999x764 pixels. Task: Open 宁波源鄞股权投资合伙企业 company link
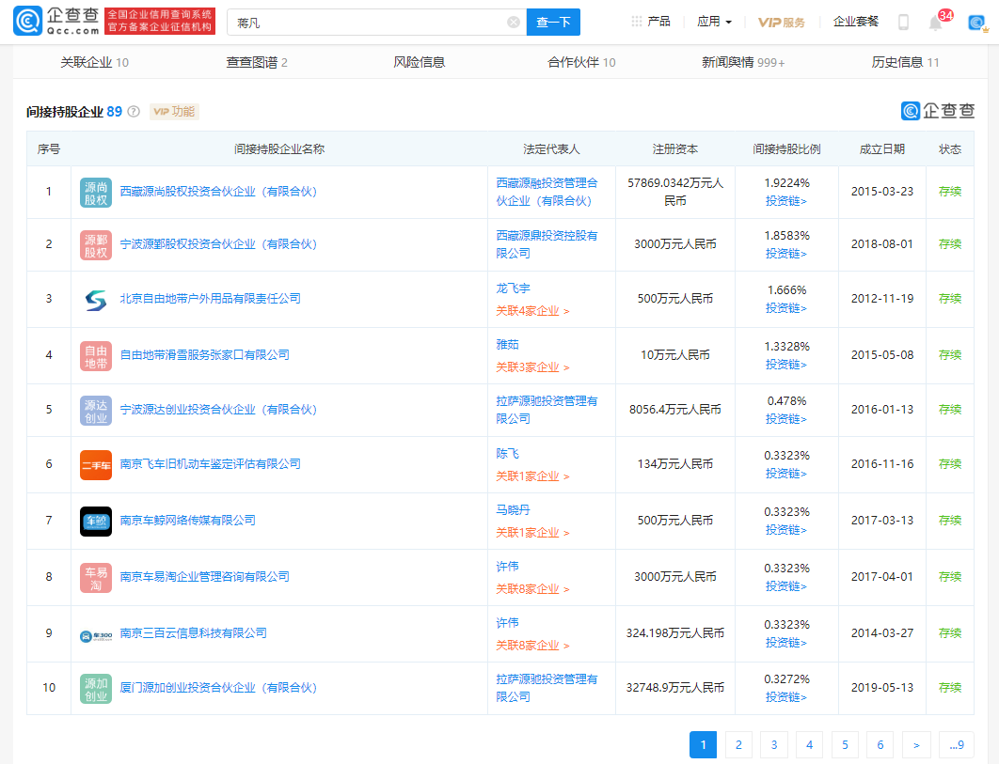point(218,244)
